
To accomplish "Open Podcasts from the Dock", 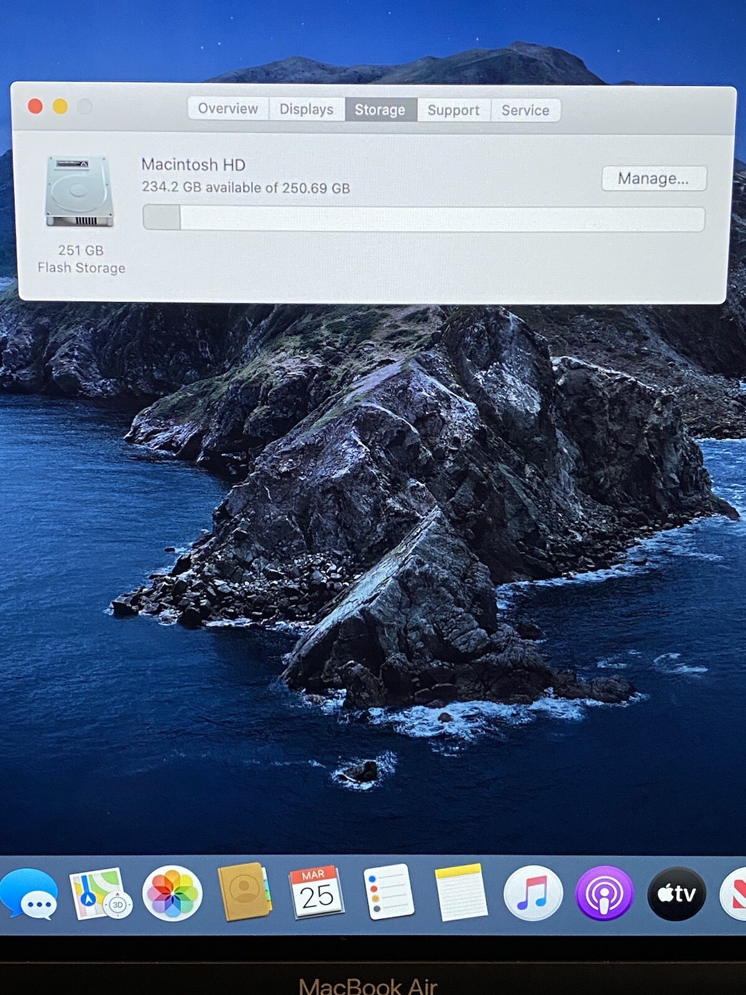I will click(x=604, y=893).
